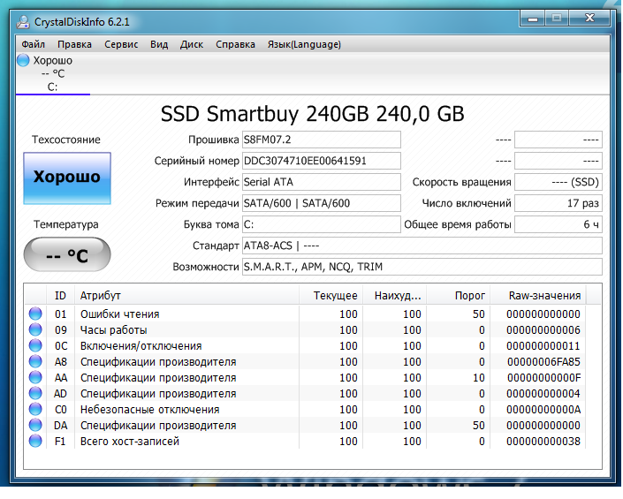Click the Возможности field with S.M.A.R.T., APM
Screen dimensions: 623x499
[422, 267]
